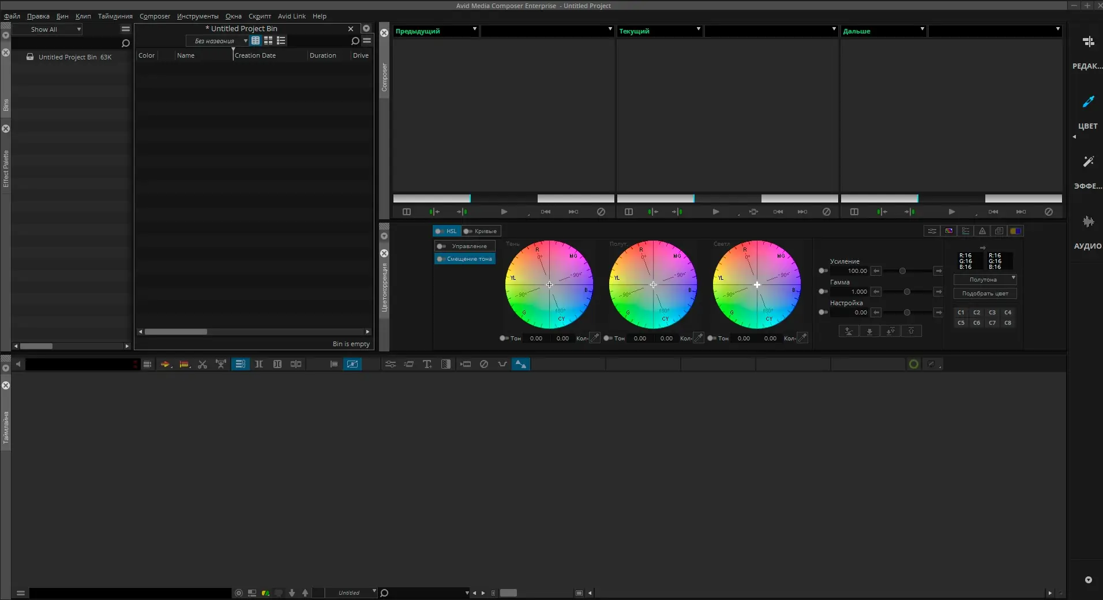Open the Инструменты menu

[x=197, y=16]
